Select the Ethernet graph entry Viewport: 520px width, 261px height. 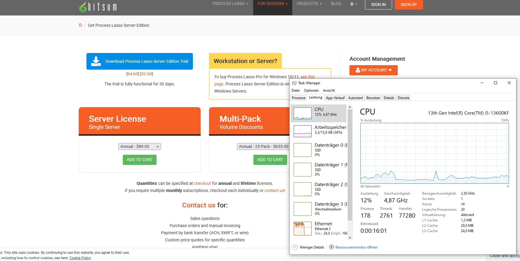coord(319,228)
